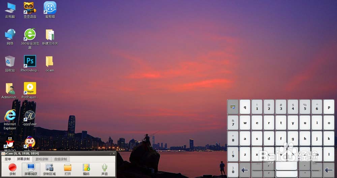This screenshot has height=178, width=337.
Task: Select the cartoon monkey shortcut beside QQ
Action: pyautogui.click(x=30, y=143)
